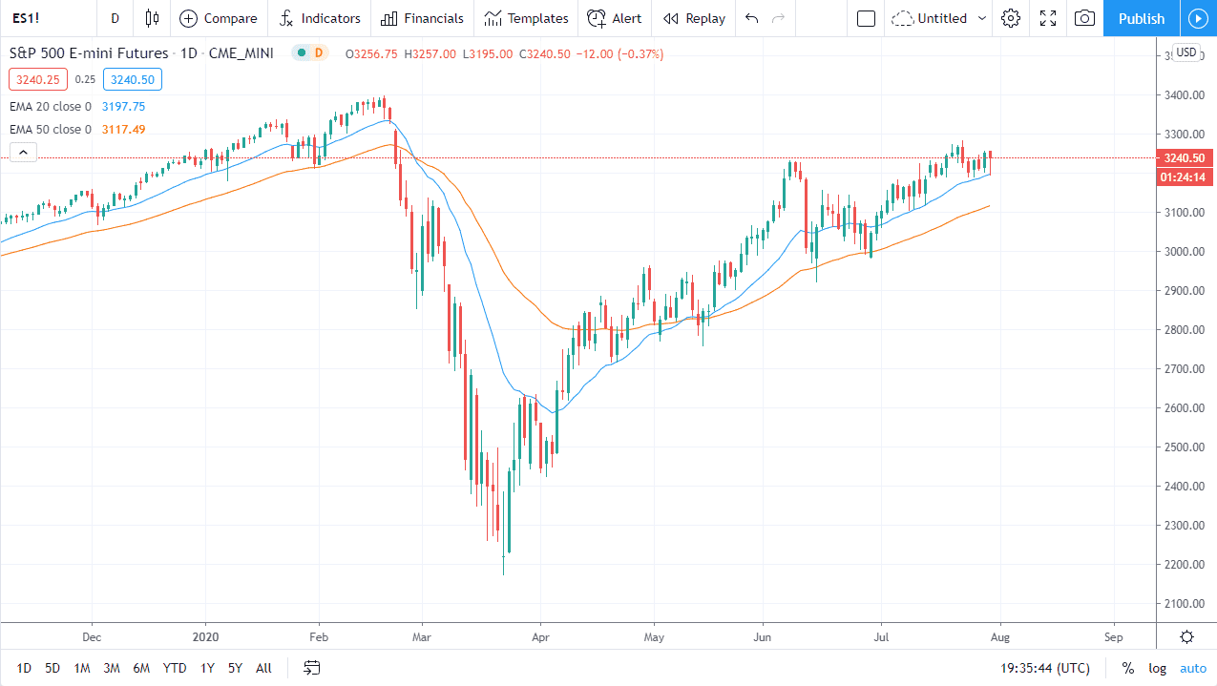Toggle auto price scaling
Viewport: 1217px width, 686px height.
1192,668
